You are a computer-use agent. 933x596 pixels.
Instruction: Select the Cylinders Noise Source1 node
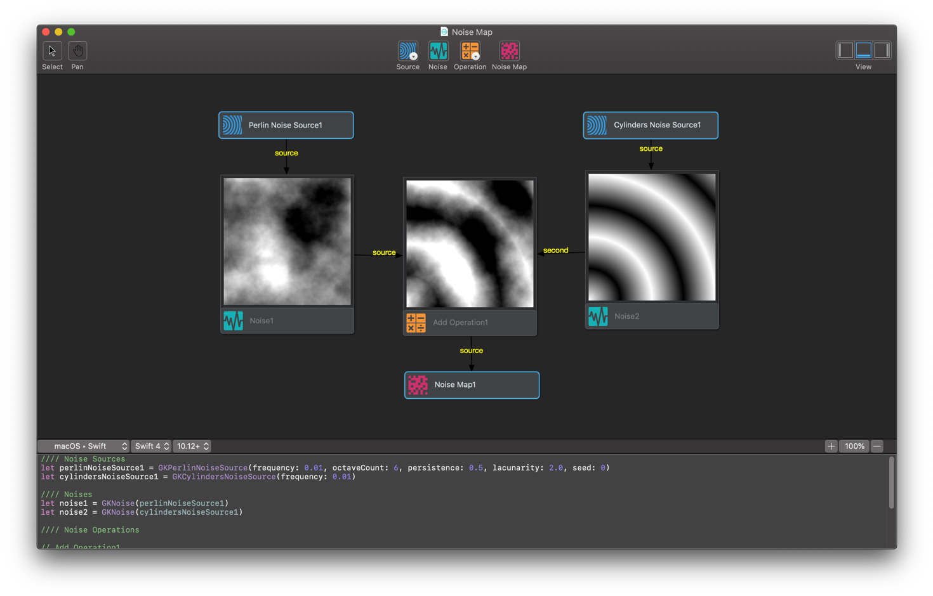(x=651, y=125)
